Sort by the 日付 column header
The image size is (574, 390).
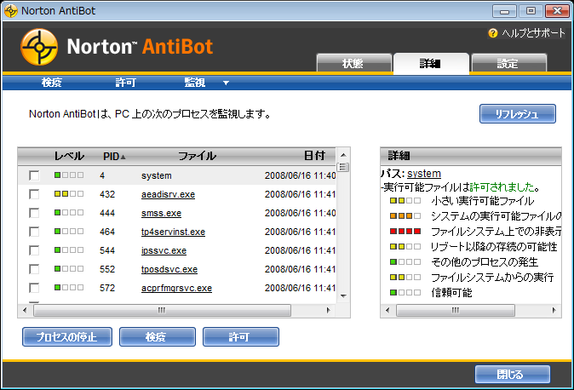pyautogui.click(x=314, y=156)
